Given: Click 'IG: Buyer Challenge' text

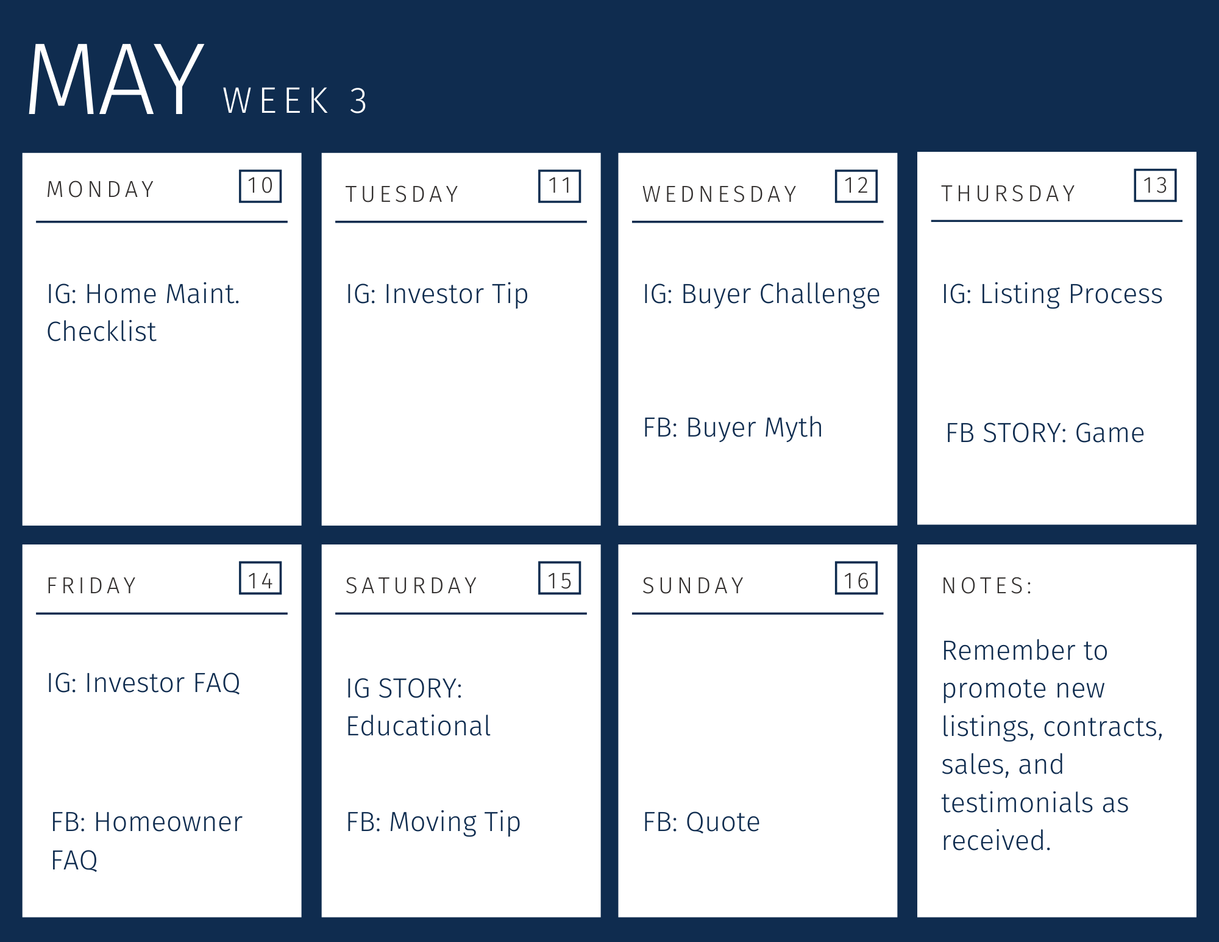Looking at the screenshot, I should pyautogui.click(x=761, y=294).
